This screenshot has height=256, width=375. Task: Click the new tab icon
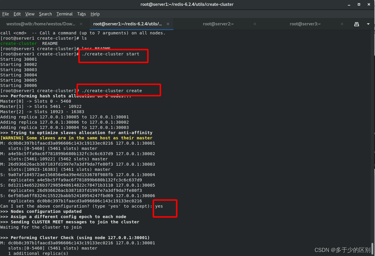tap(356, 24)
